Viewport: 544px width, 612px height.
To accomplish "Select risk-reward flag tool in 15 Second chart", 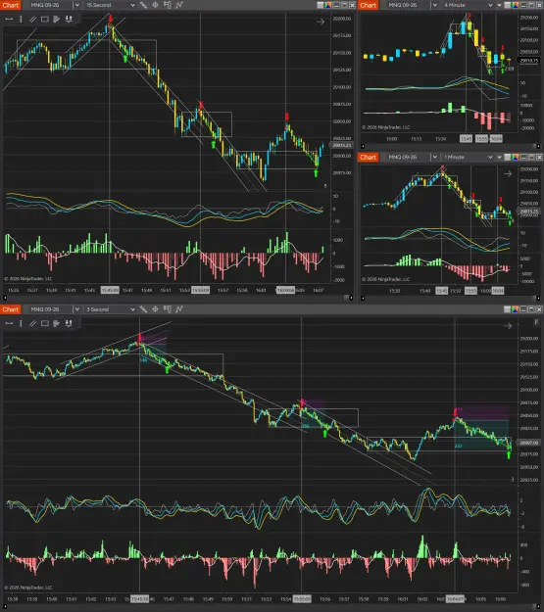I will 57,19.
